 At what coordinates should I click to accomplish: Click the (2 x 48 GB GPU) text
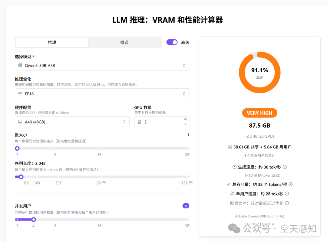[260, 136]
